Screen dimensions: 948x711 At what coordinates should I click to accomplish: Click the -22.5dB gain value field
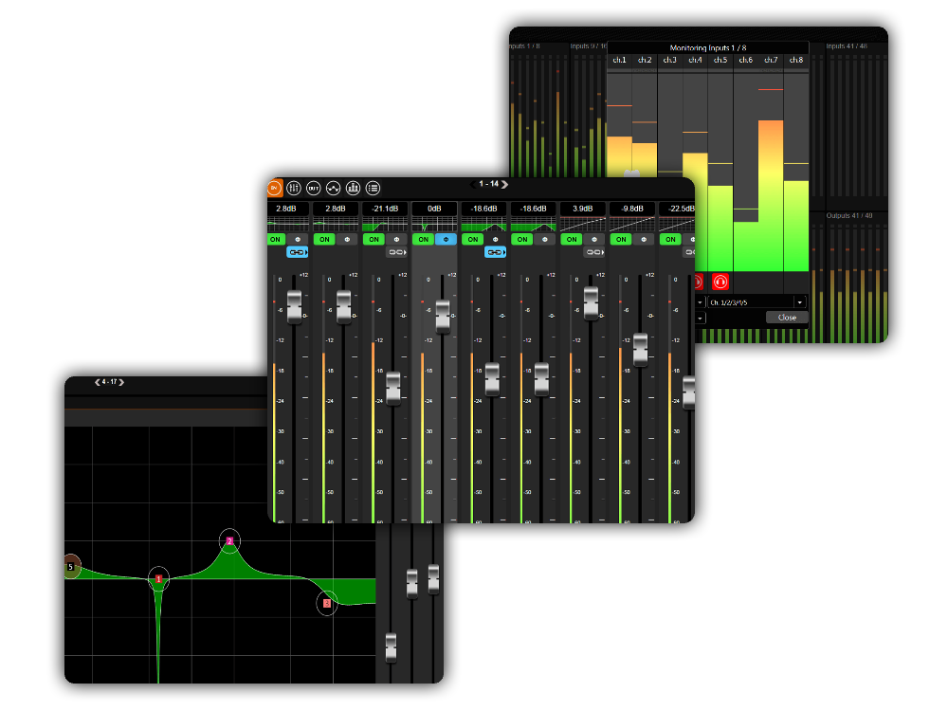(677, 209)
